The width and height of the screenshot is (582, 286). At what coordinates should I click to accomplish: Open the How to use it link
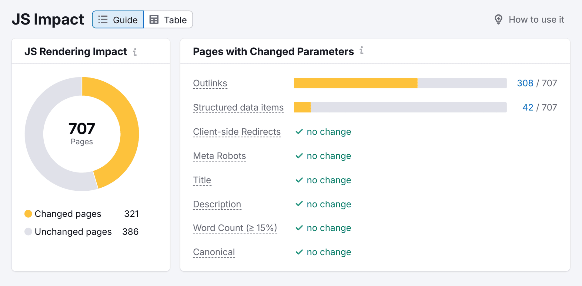[536, 20]
